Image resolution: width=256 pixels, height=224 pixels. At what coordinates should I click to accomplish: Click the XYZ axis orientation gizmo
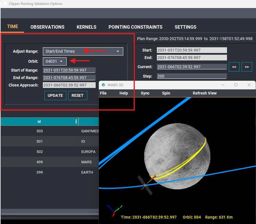(x=114, y=211)
